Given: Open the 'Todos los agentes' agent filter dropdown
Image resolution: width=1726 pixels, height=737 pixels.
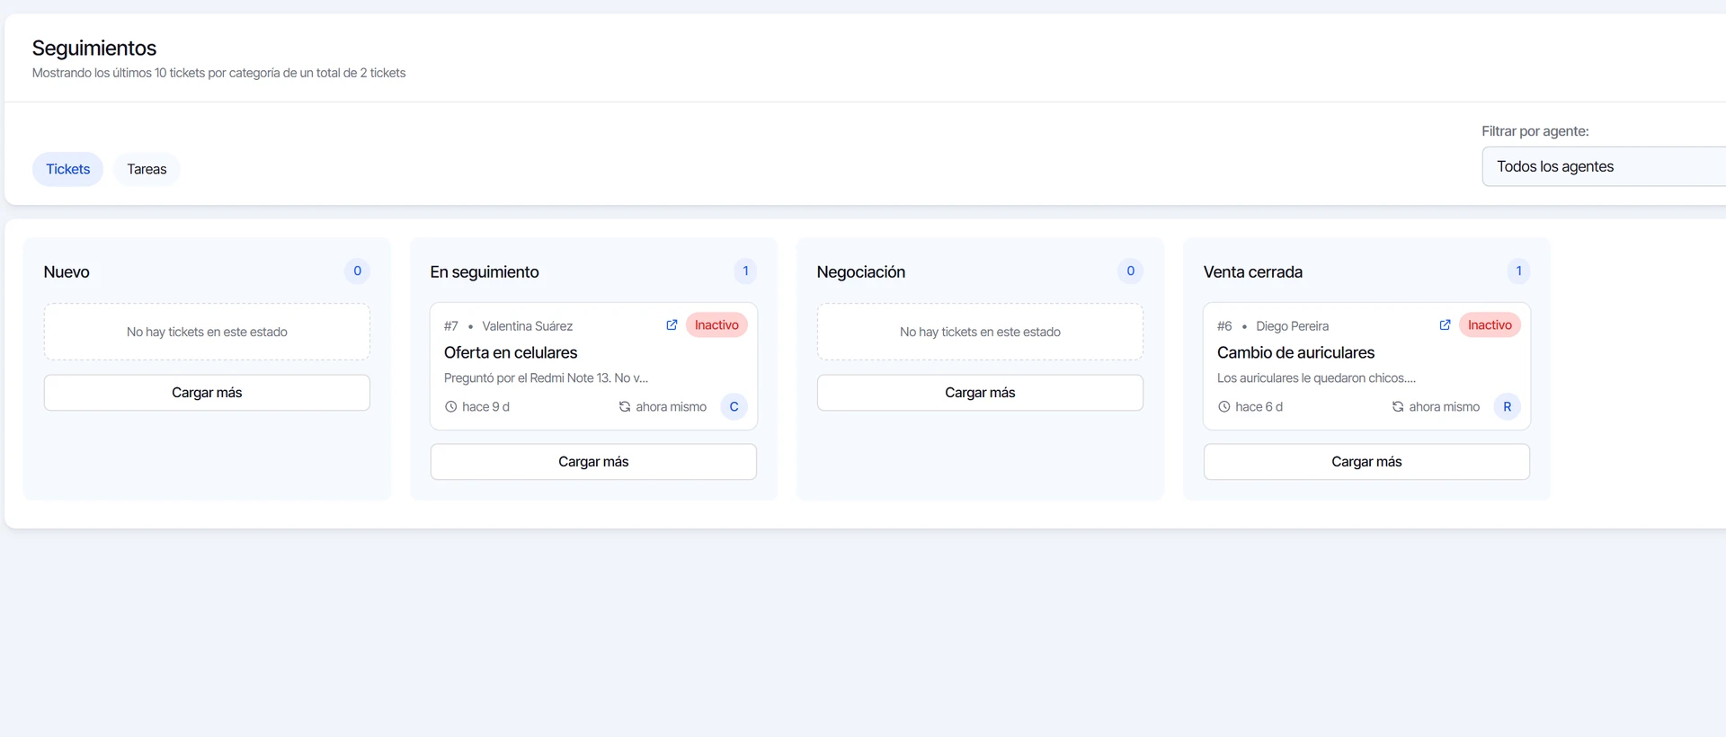Looking at the screenshot, I should click(x=1604, y=166).
